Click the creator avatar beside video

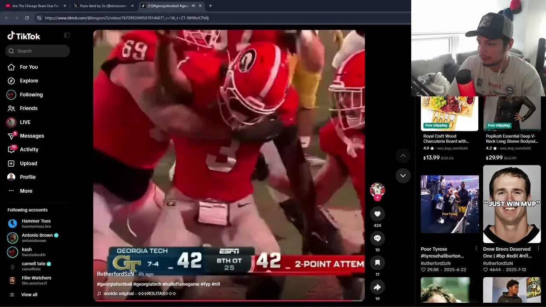point(378,190)
